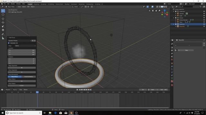Image resolution: width=206 pixels, height=115 pixels.
Task: Open the timeline Marker menu
Action: coord(25,90)
